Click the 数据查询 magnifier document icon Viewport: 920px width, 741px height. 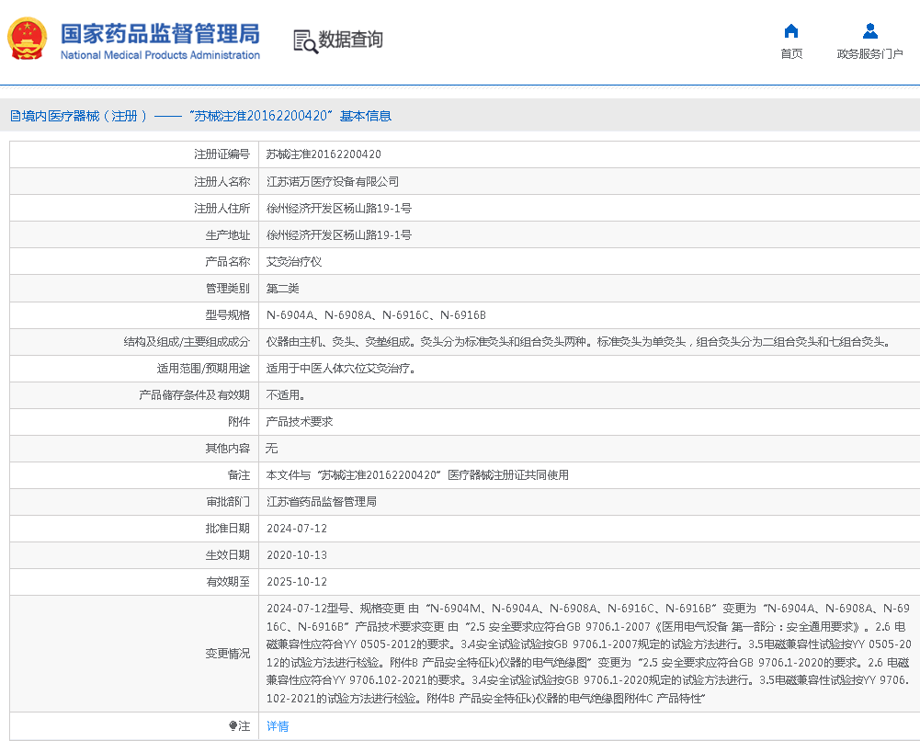(304, 40)
